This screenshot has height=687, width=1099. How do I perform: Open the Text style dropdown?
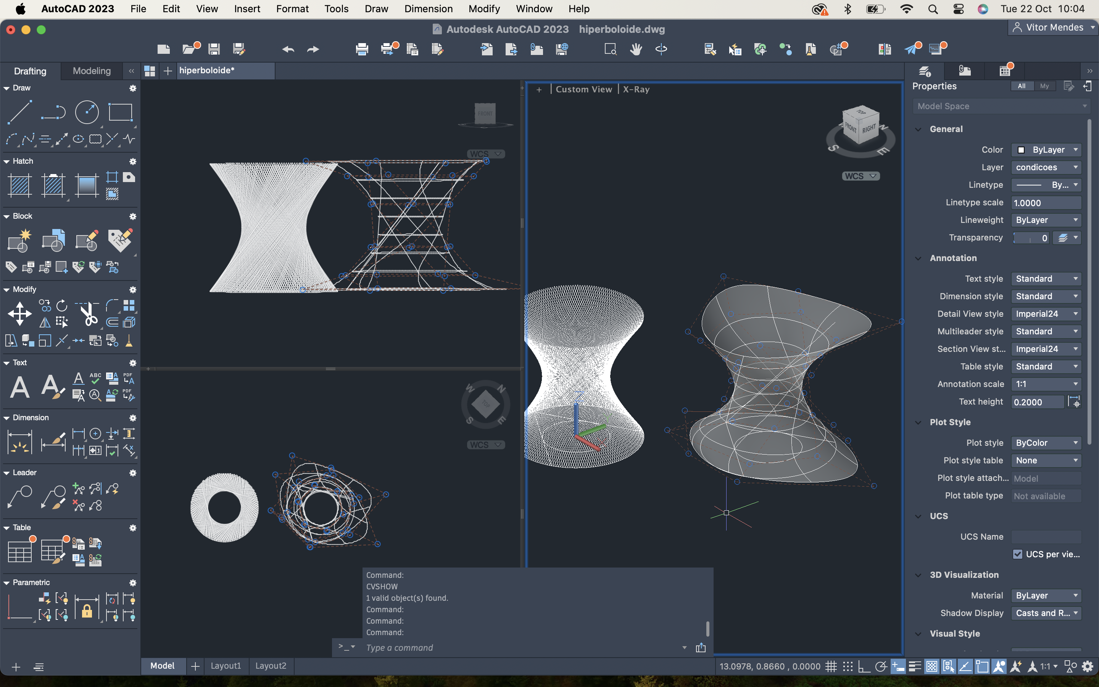coord(1046,279)
